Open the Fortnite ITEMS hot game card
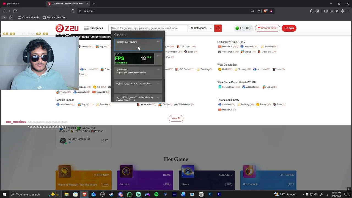 coord(145,180)
